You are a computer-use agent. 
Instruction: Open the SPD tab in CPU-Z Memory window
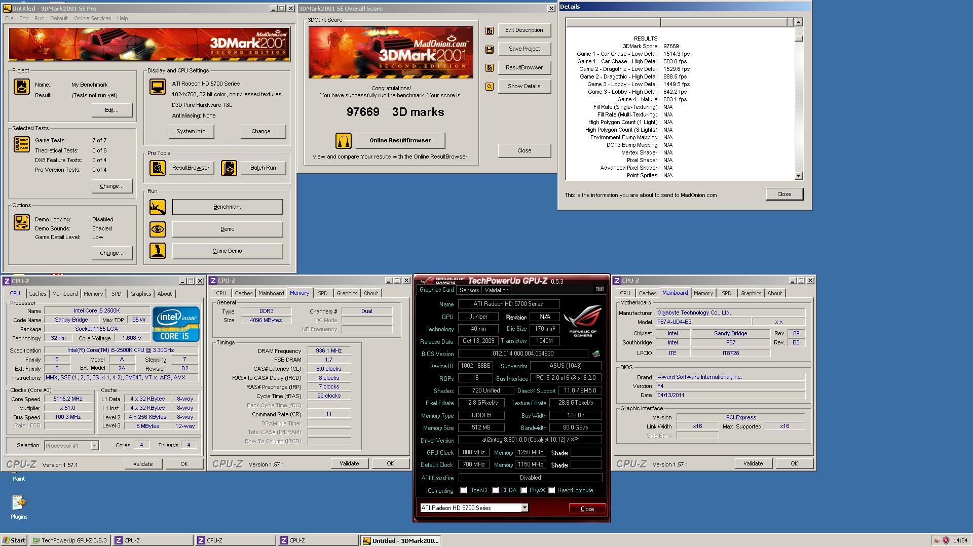322,293
